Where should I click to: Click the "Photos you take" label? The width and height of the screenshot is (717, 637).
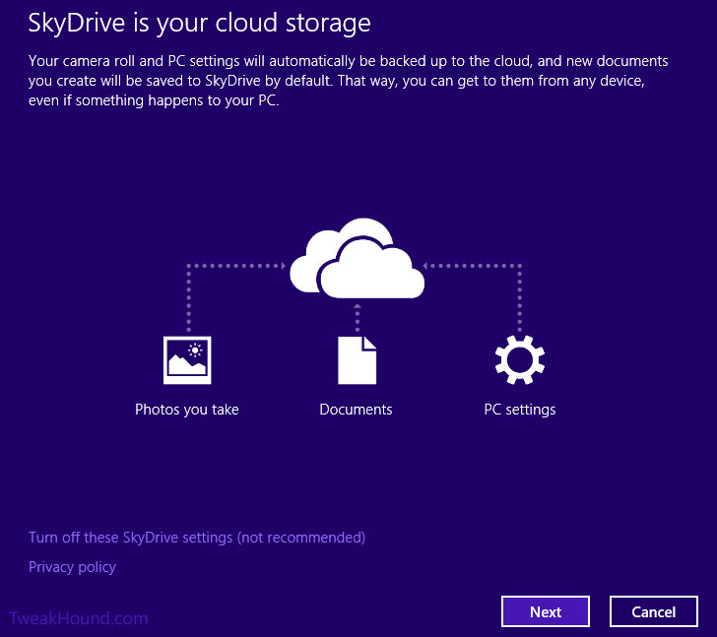tap(187, 410)
